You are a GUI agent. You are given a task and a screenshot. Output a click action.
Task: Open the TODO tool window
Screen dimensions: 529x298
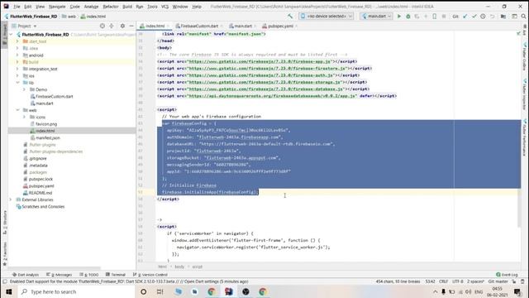tap(89, 275)
